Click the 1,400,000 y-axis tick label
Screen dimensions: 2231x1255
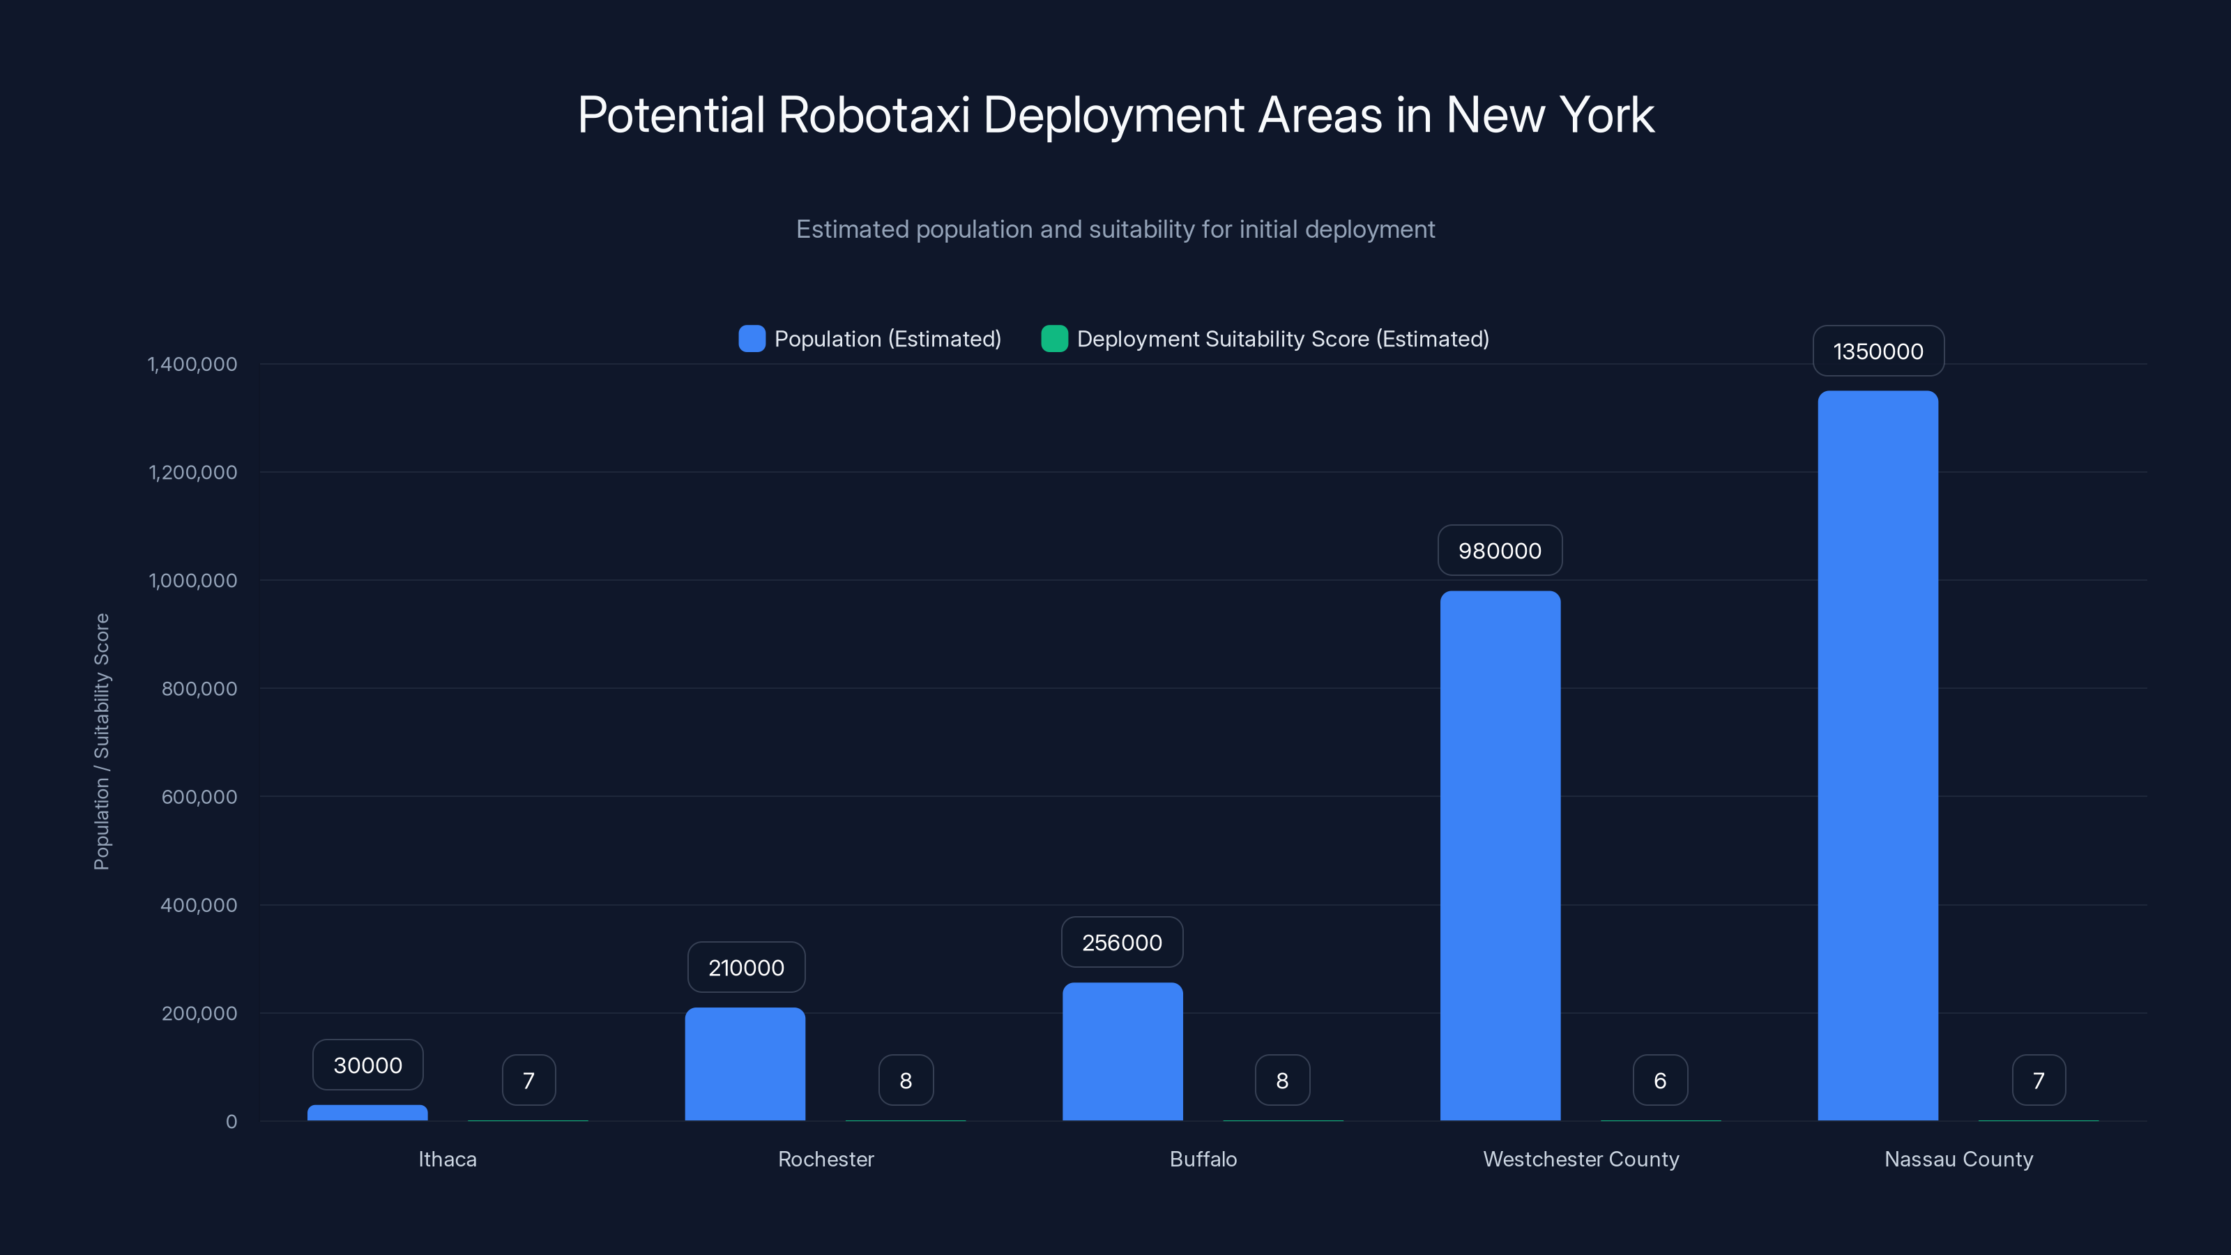pos(190,364)
